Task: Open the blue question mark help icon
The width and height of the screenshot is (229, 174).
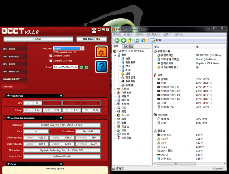Action: pos(101,66)
